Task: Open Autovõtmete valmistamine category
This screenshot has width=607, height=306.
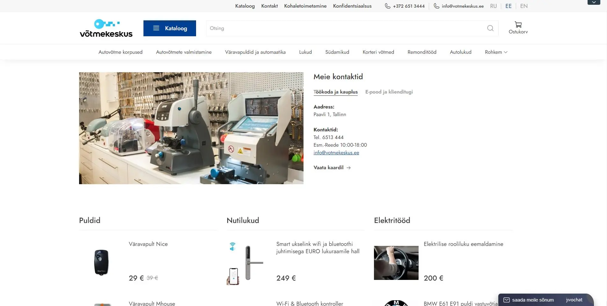Action: (x=184, y=52)
